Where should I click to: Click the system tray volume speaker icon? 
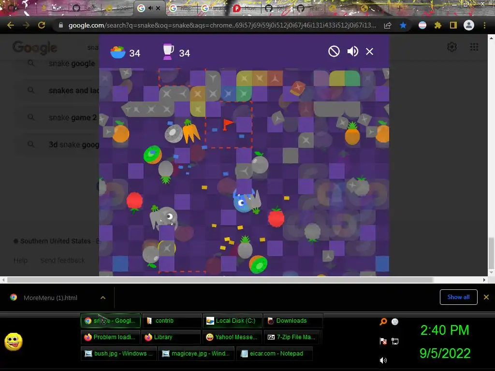click(383, 360)
